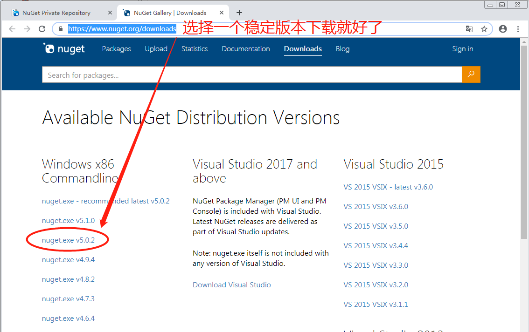Click the padlock site security icon
Image resolution: width=529 pixels, height=332 pixels.
click(x=61, y=29)
